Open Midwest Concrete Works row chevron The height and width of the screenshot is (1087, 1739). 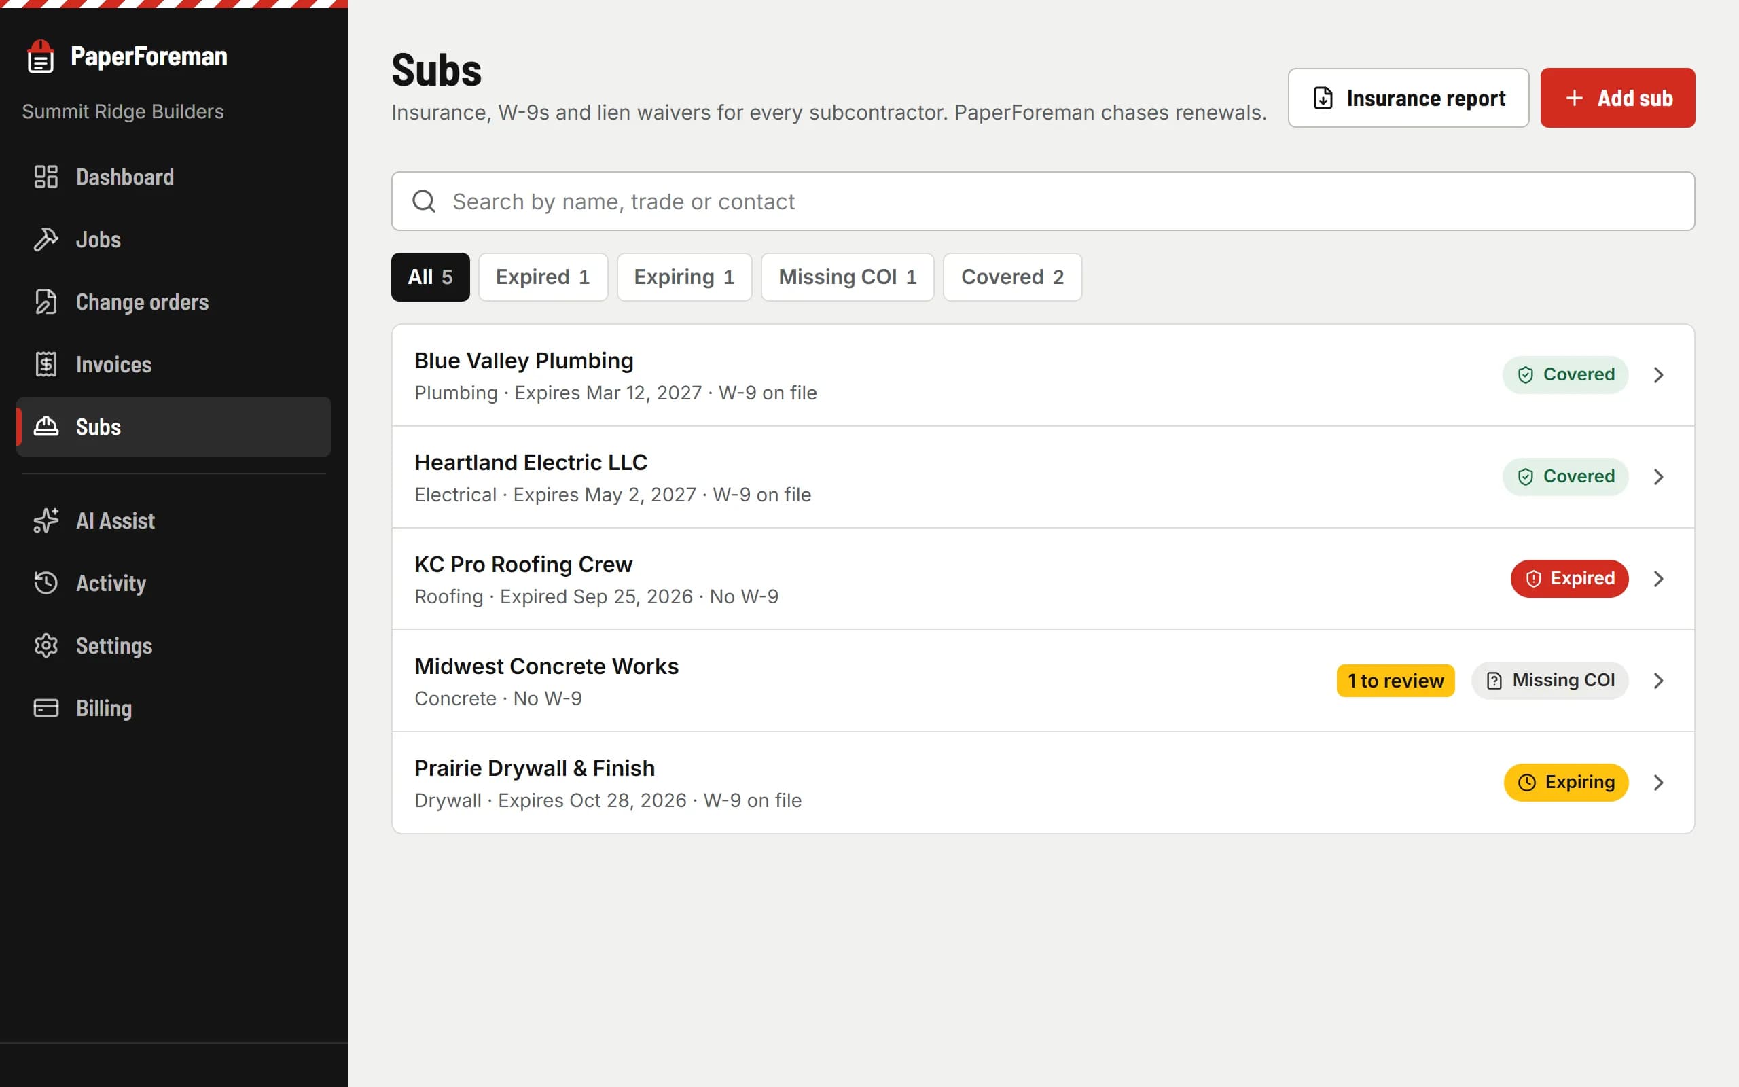[x=1659, y=681]
